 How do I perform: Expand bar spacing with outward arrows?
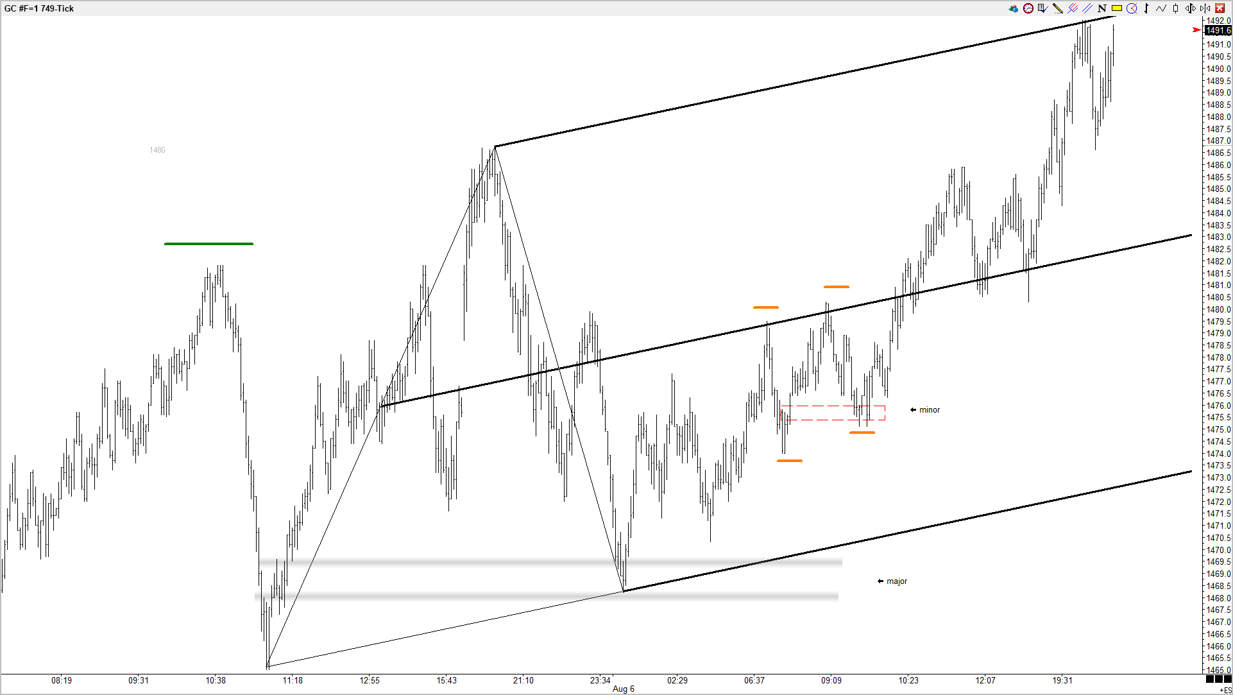coord(1190,8)
